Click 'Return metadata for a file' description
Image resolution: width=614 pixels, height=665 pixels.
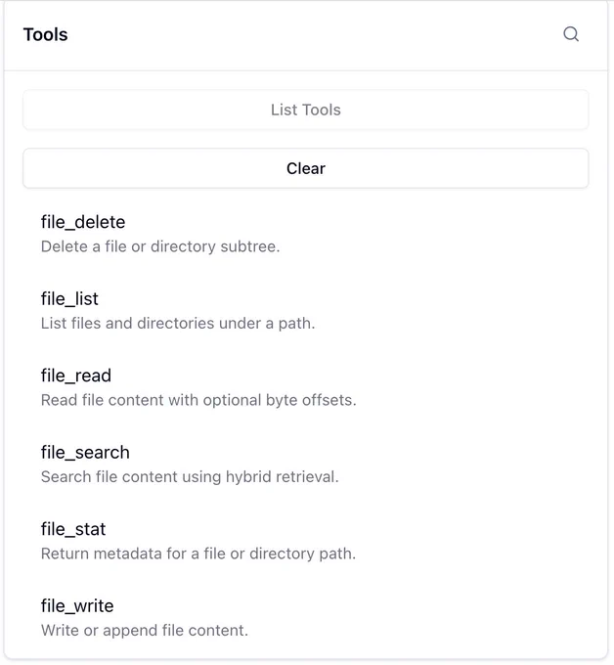198,554
